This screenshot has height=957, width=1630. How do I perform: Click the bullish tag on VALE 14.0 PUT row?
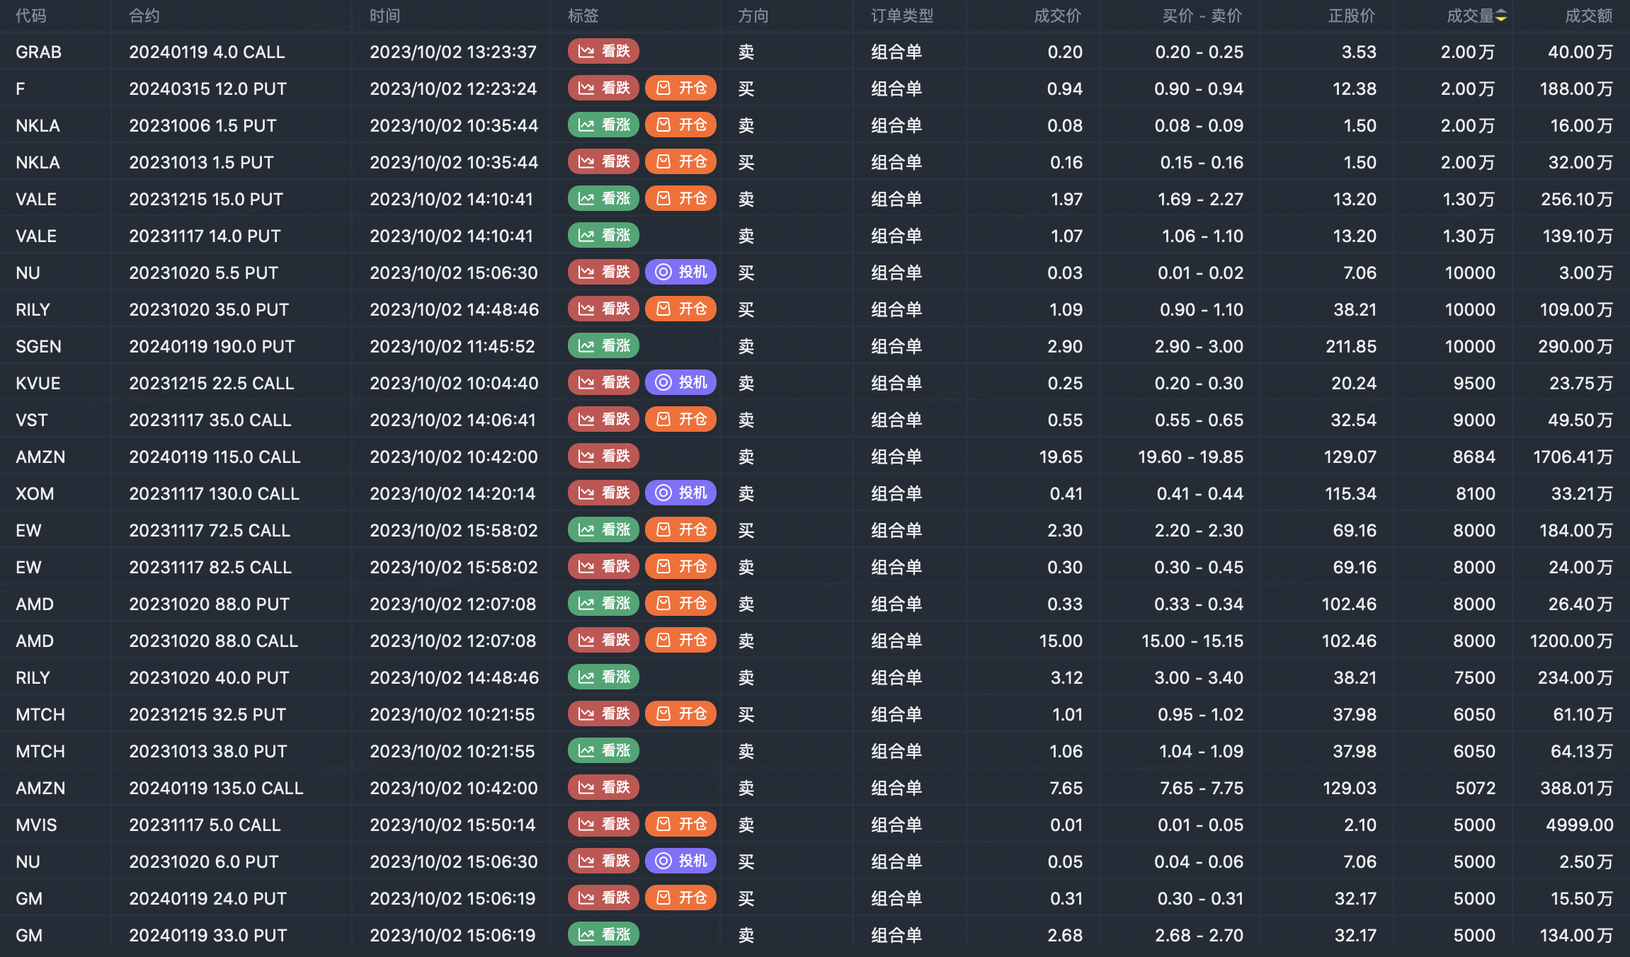603,236
